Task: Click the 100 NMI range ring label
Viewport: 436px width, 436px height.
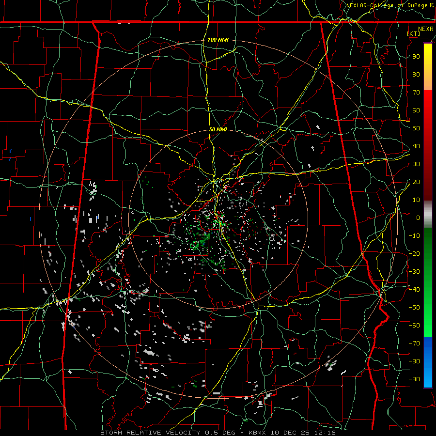Action: tap(218, 40)
